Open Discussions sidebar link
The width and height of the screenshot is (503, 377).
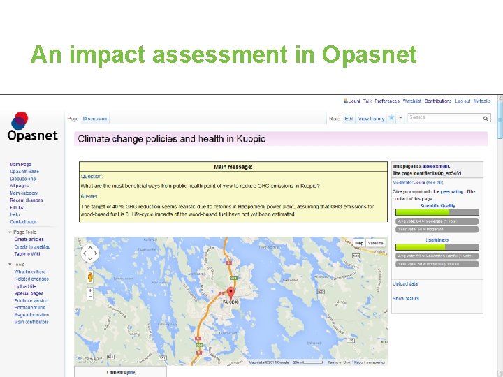tap(22, 179)
